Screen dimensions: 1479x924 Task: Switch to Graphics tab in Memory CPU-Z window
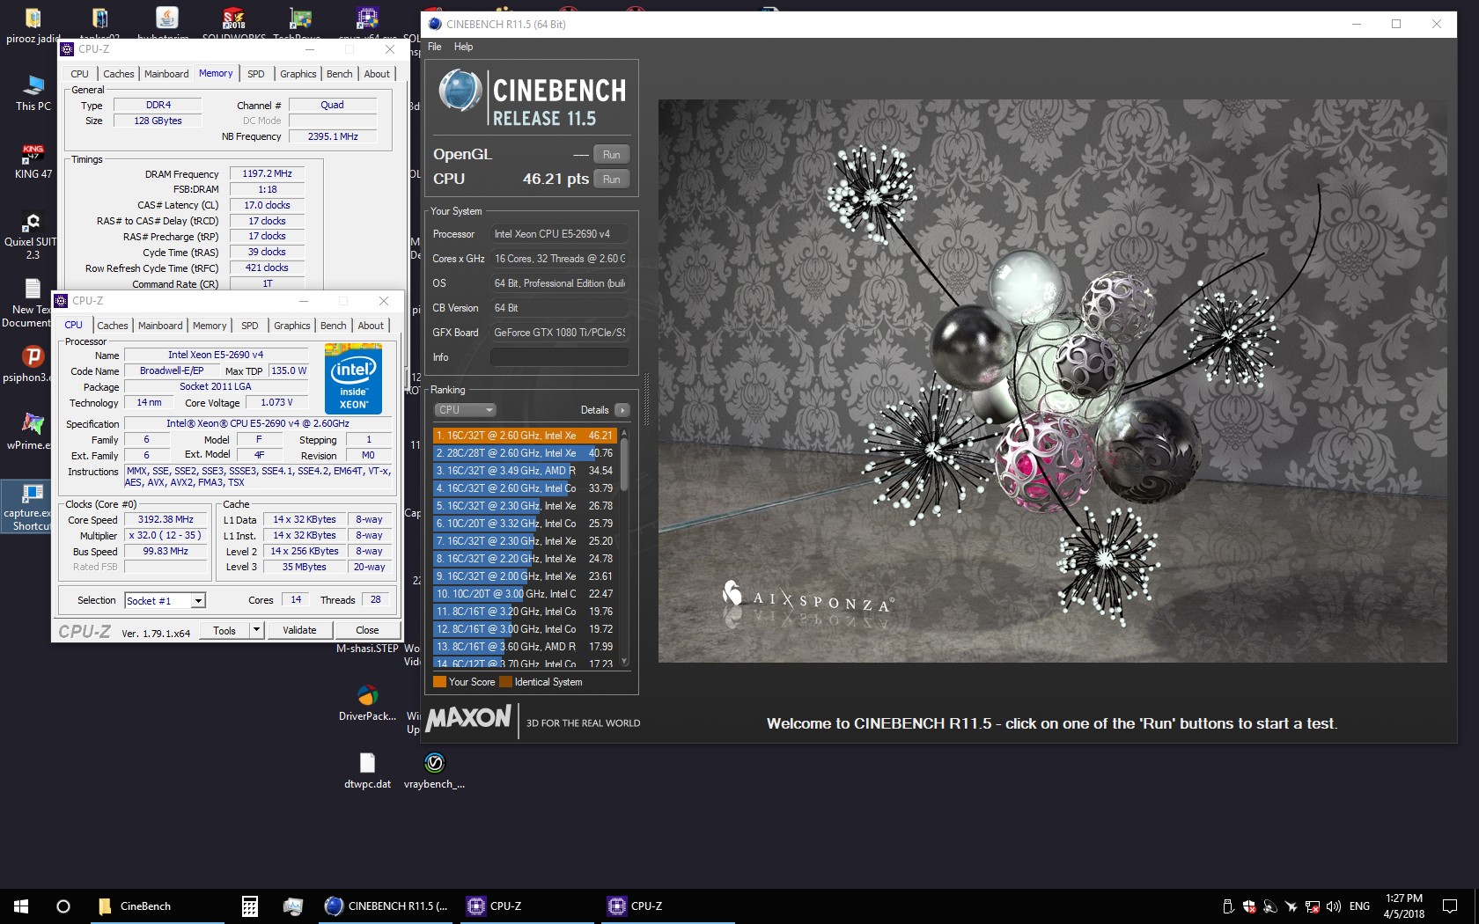pyautogui.click(x=298, y=74)
